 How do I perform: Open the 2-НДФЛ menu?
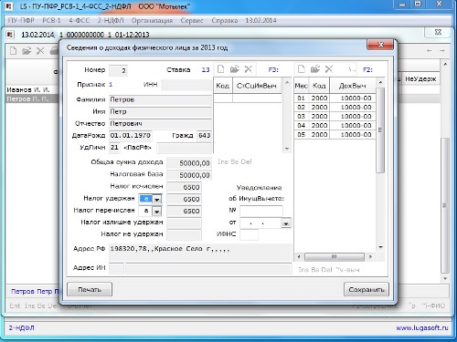tap(111, 20)
